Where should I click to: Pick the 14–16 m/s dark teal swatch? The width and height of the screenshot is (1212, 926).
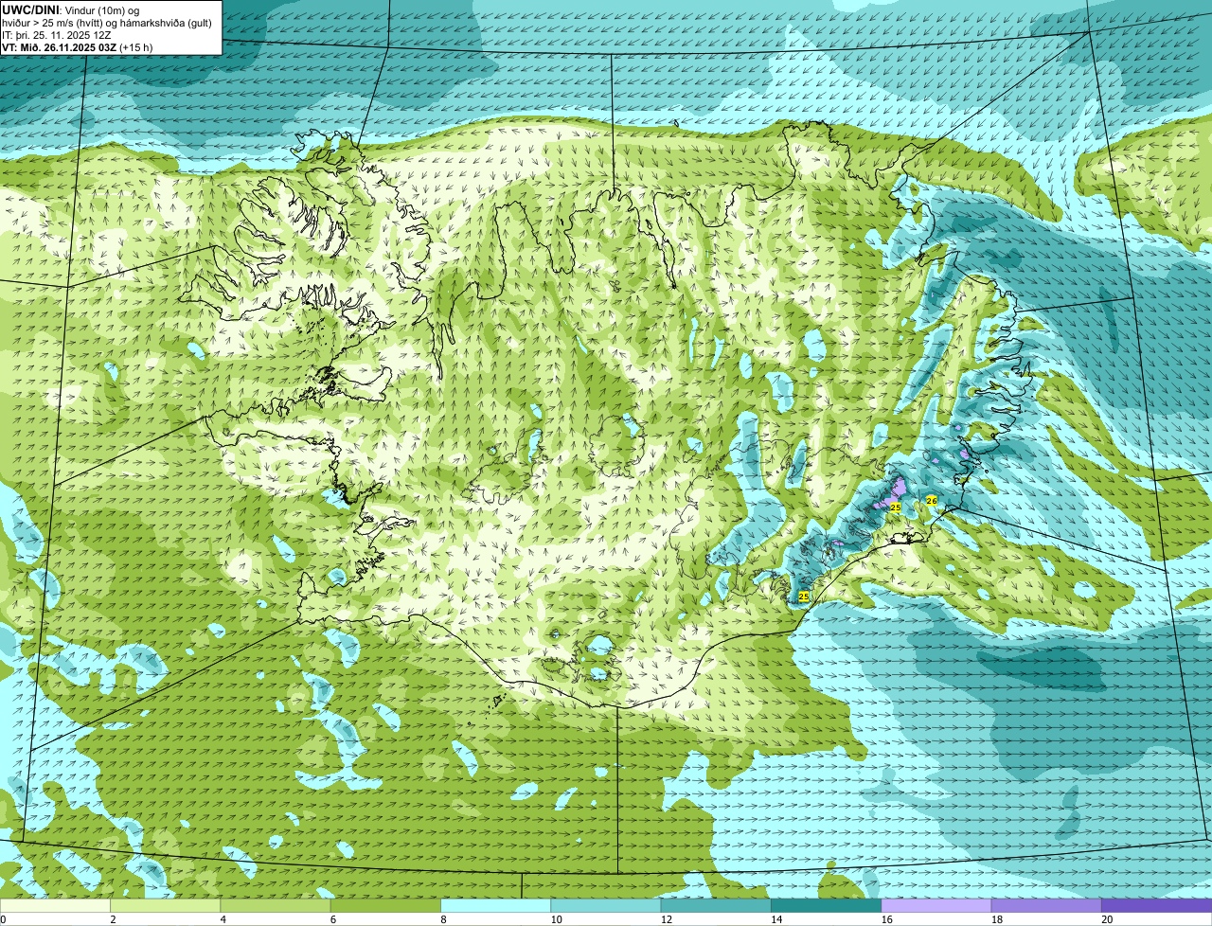pyautogui.click(x=826, y=905)
